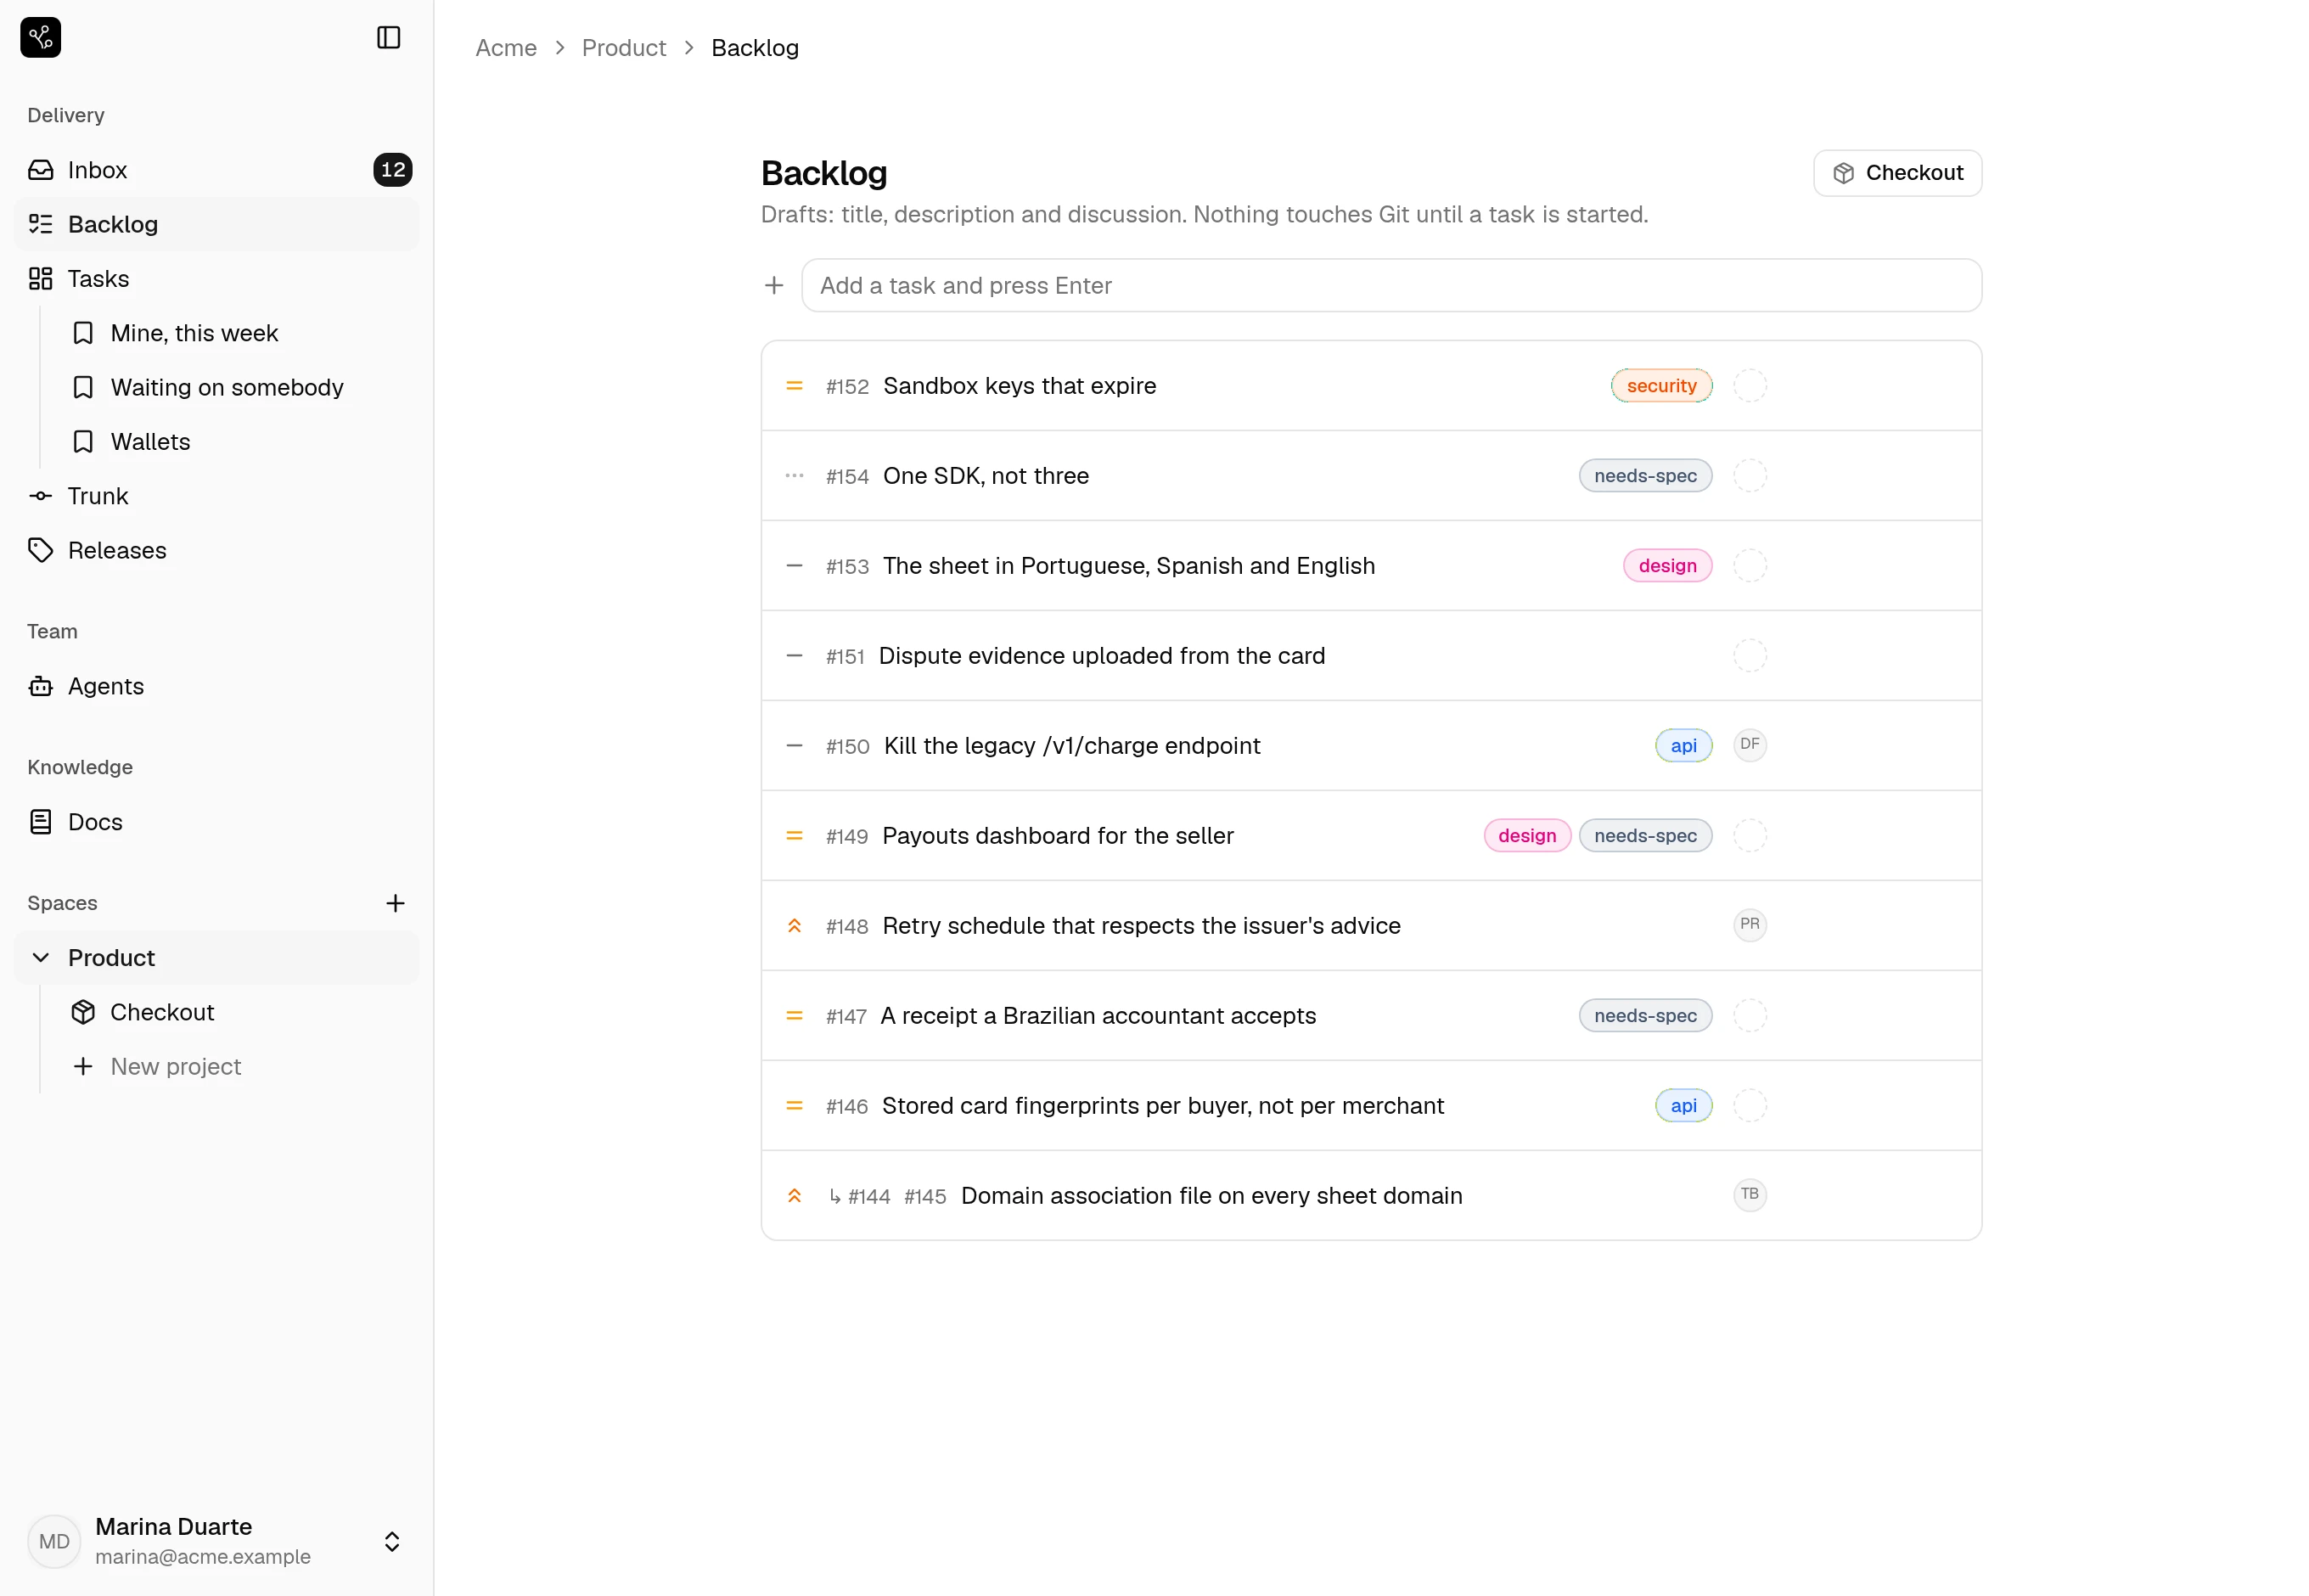Viewport: 2309px width, 1596px height.
Task: Open the Checkout project selector
Action: click(x=1897, y=173)
